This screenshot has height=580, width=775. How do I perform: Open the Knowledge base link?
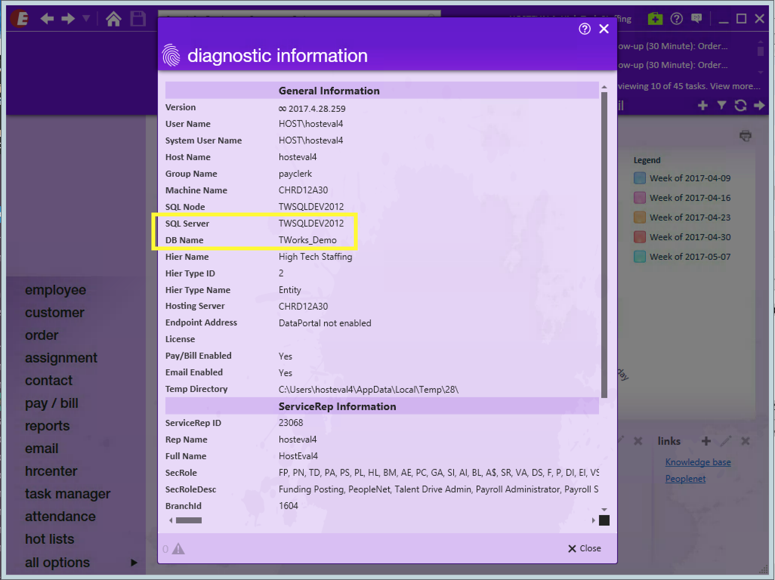pyautogui.click(x=698, y=462)
